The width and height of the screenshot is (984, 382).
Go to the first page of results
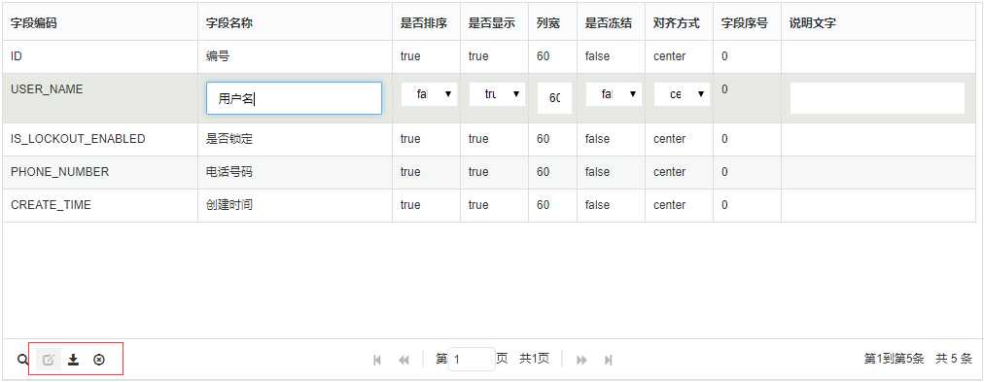[x=377, y=360]
